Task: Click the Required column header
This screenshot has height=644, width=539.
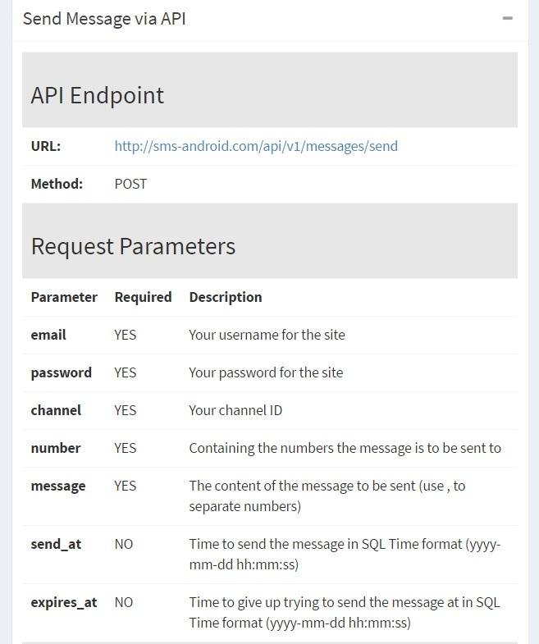Action: click(143, 297)
